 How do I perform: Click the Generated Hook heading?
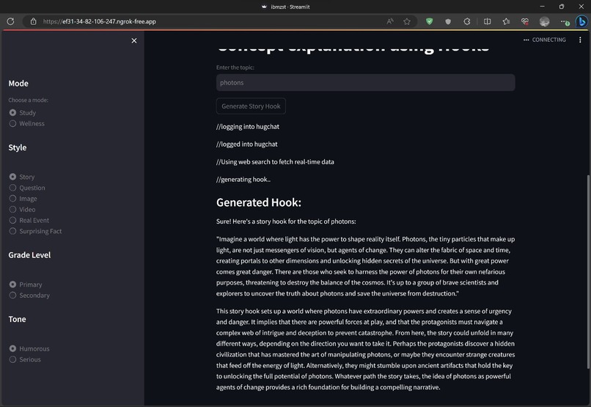click(x=259, y=202)
